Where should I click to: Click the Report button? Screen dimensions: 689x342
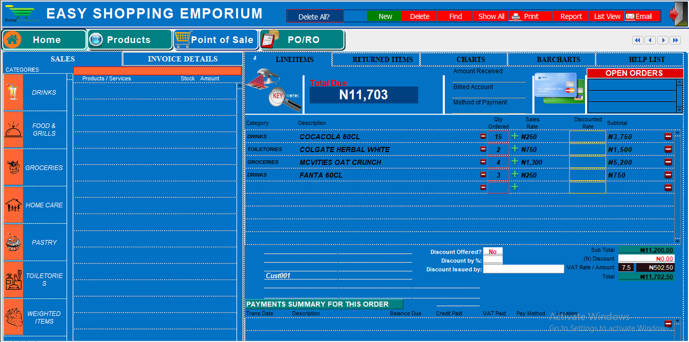[571, 16]
